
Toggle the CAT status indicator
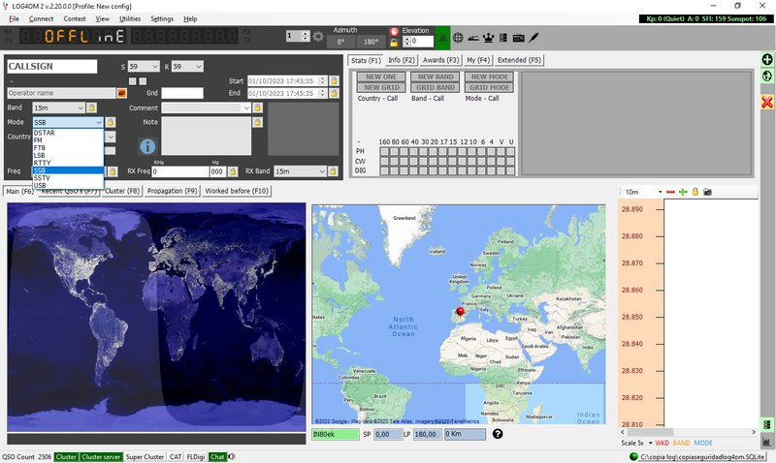pyautogui.click(x=176, y=457)
